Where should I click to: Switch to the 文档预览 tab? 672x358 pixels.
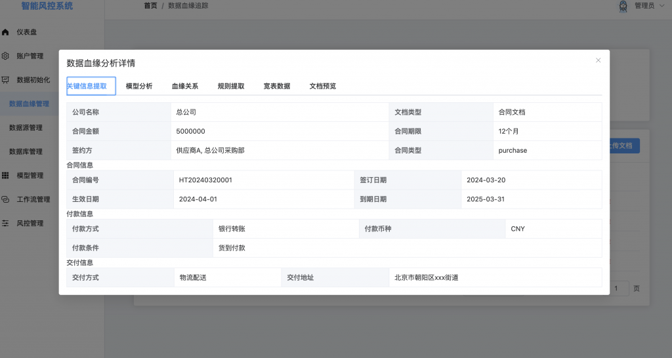tap(323, 86)
